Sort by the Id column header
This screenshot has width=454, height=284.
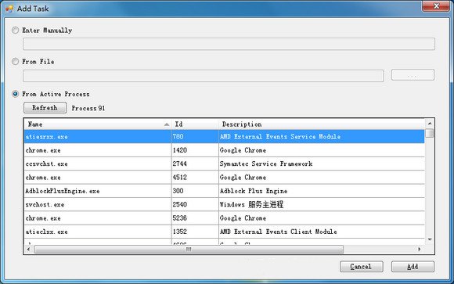(195, 124)
